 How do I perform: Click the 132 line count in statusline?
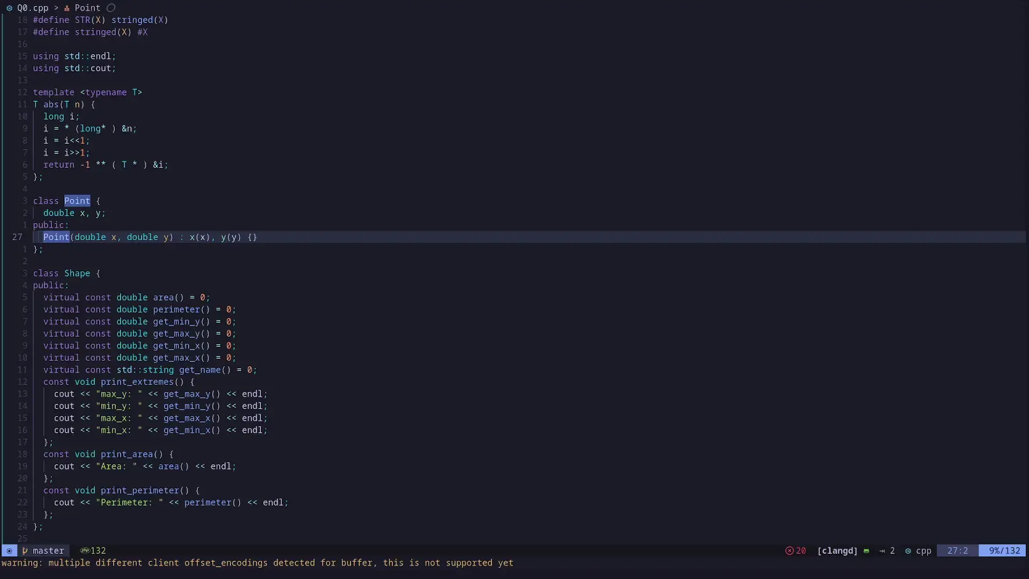[98, 551]
